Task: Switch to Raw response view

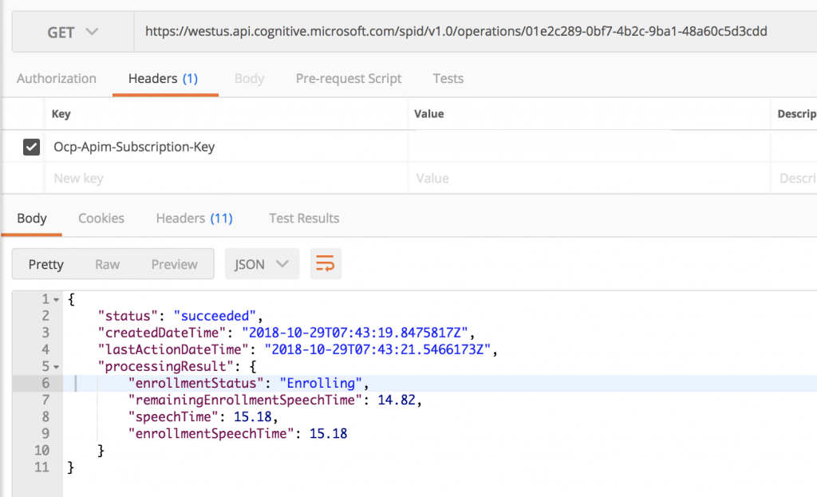Action: pyautogui.click(x=107, y=264)
